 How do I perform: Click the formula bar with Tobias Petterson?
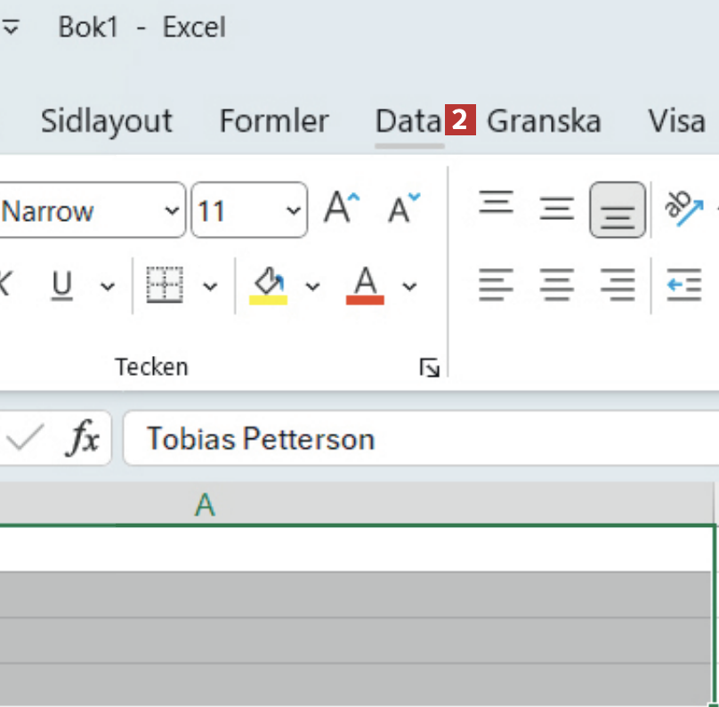418,438
